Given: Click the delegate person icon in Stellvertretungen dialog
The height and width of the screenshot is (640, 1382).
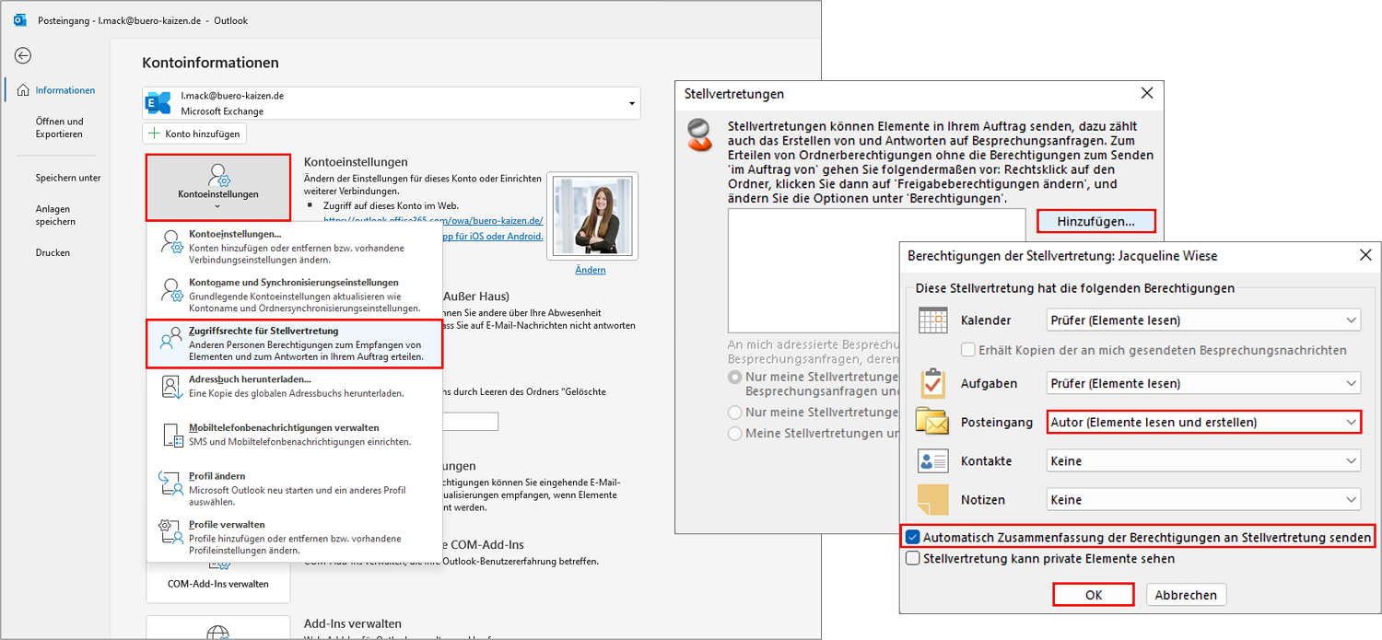Looking at the screenshot, I should [702, 134].
